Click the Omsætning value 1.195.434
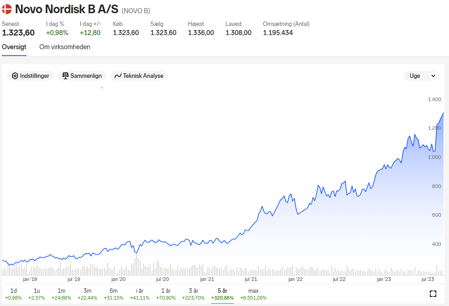Image resolution: width=449 pixels, height=306 pixels. 278,33
